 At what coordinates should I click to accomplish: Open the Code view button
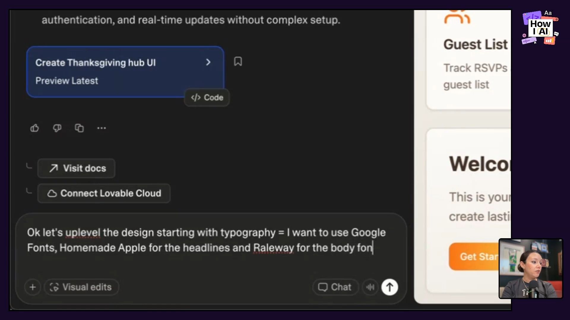pyautogui.click(x=207, y=97)
